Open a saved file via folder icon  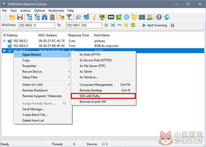coord(12,17)
